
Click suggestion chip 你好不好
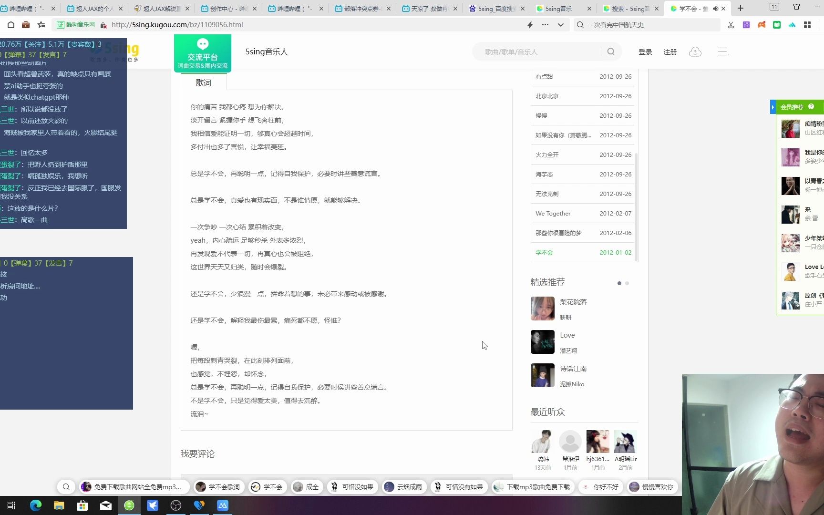pyautogui.click(x=601, y=487)
